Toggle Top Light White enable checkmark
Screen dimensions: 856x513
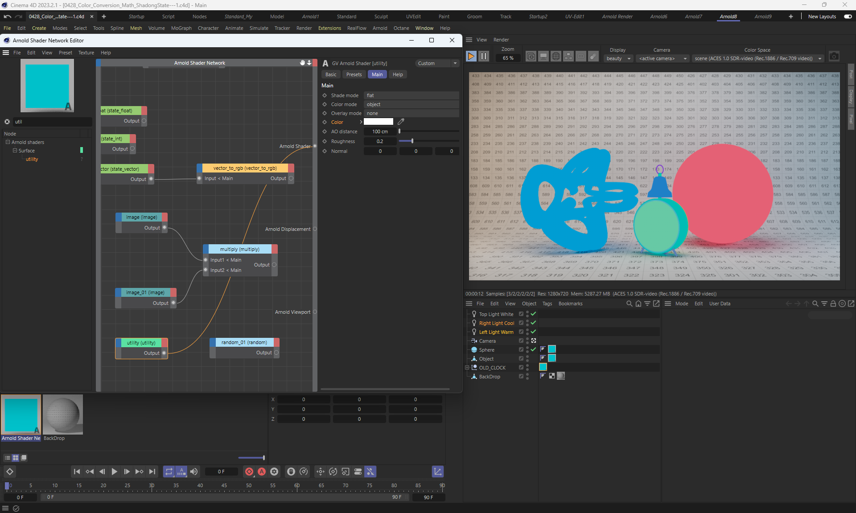point(533,314)
